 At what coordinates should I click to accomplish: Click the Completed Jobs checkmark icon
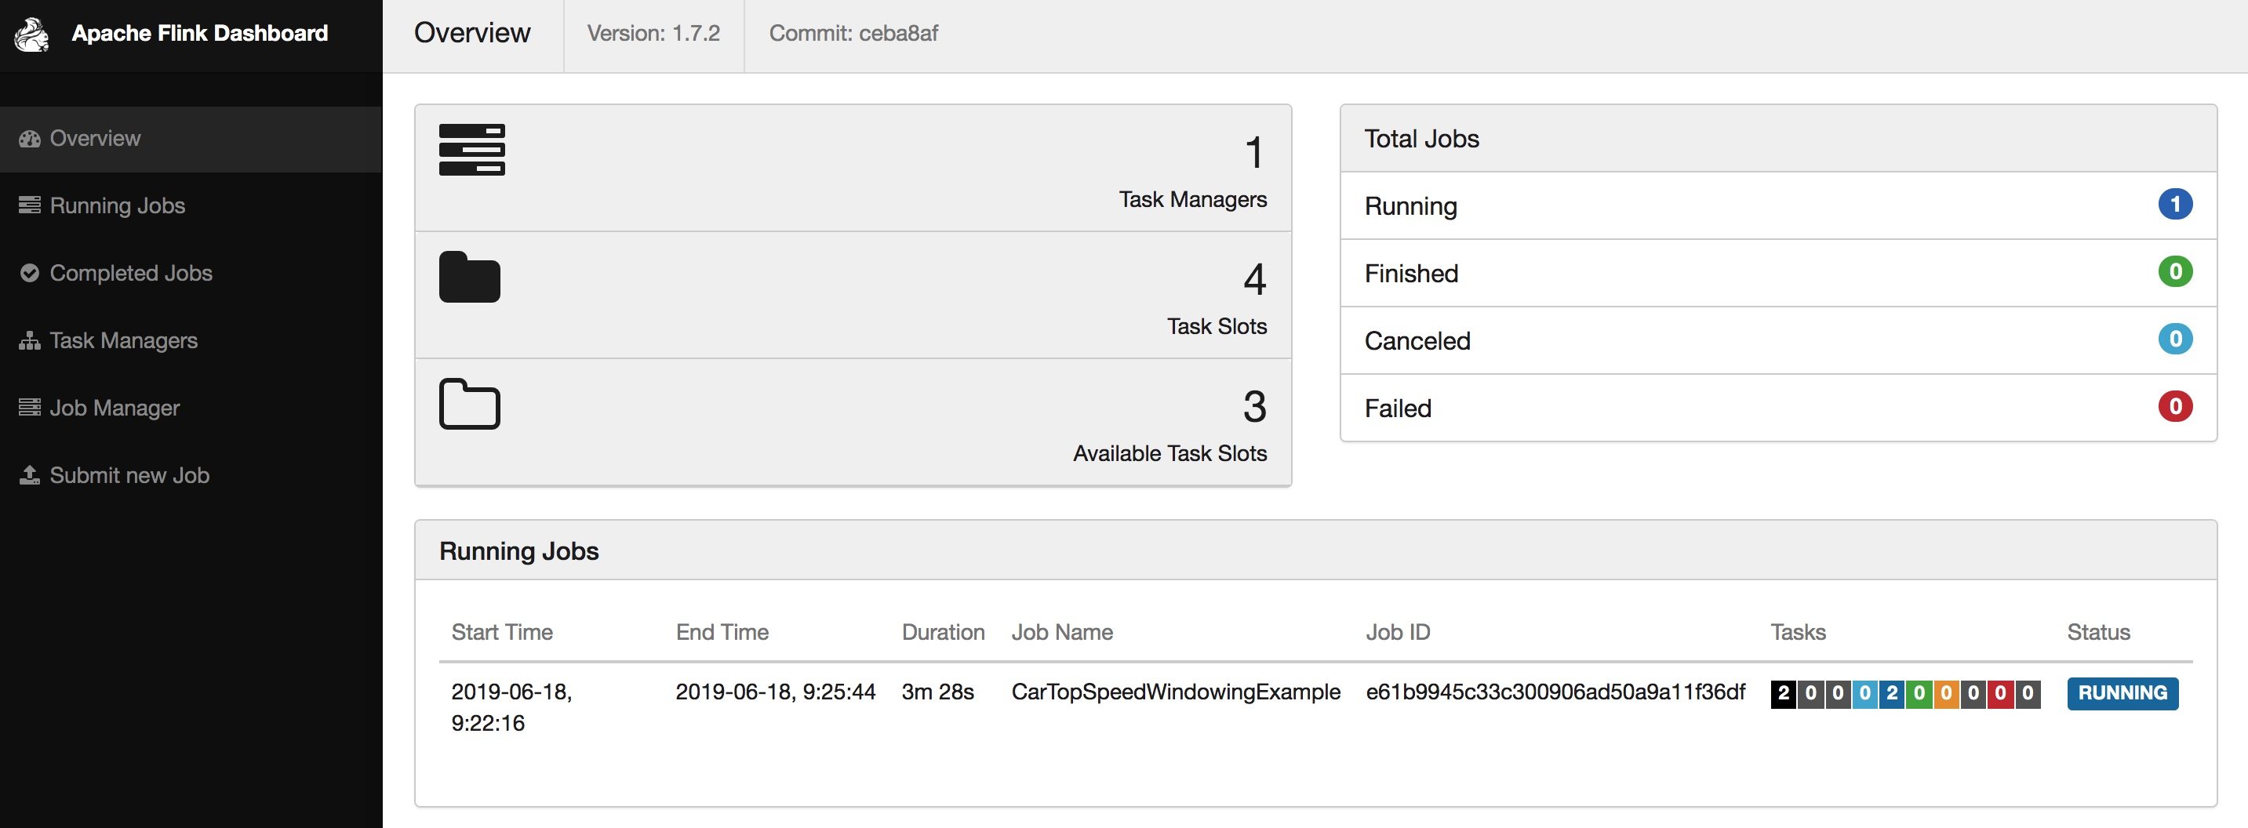pos(29,272)
